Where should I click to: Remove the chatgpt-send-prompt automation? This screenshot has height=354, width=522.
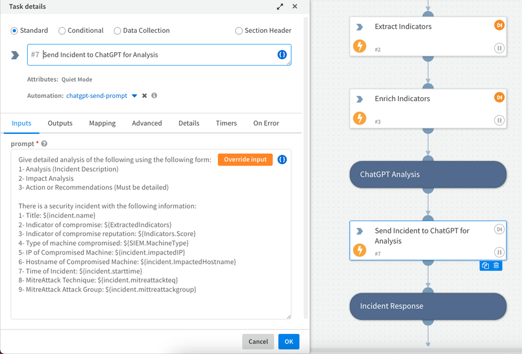(x=145, y=96)
